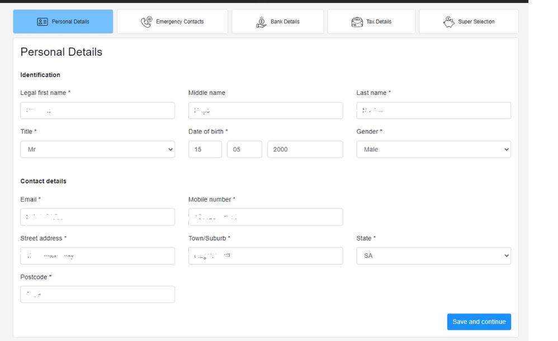Image resolution: width=558 pixels, height=341 pixels.
Task: Open the Bank Details tab
Action: (277, 22)
